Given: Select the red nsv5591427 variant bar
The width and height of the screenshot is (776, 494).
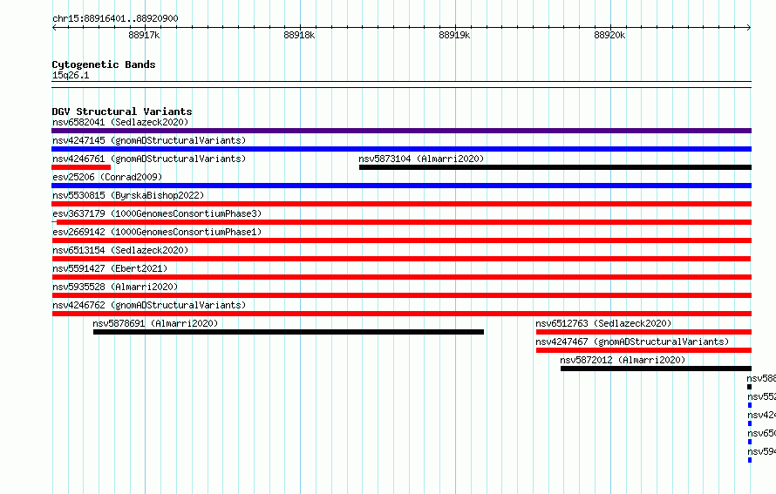Looking at the screenshot, I should [x=401, y=277].
